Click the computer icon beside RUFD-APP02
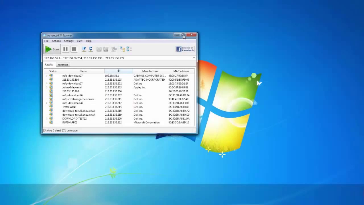Viewport: 364px width, 205px height. point(51,122)
